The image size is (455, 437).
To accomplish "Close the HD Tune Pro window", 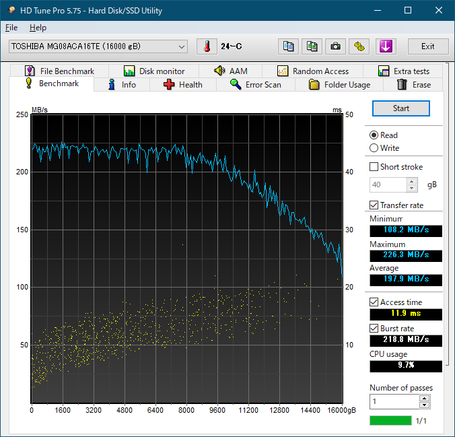I will point(438,11).
